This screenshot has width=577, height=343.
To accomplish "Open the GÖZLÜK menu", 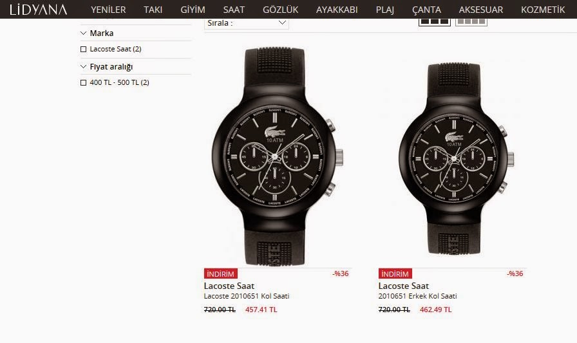I will [x=280, y=10].
